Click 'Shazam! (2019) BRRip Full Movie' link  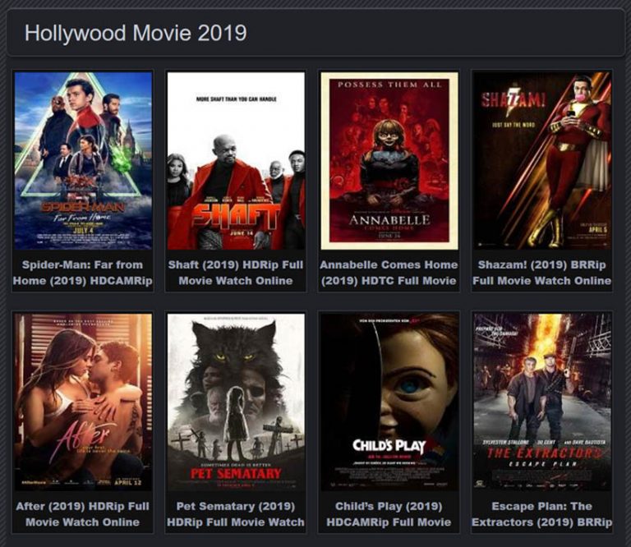pos(542,273)
